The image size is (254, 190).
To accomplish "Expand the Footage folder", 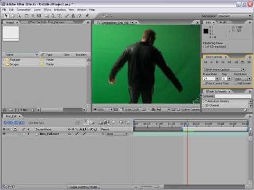I will [x=3, y=60].
